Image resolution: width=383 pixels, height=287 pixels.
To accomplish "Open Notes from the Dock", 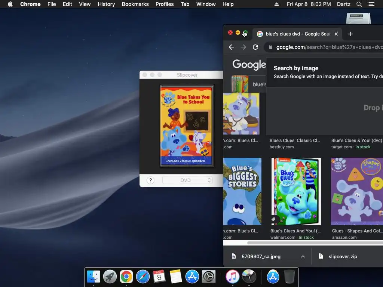I will tap(176, 277).
